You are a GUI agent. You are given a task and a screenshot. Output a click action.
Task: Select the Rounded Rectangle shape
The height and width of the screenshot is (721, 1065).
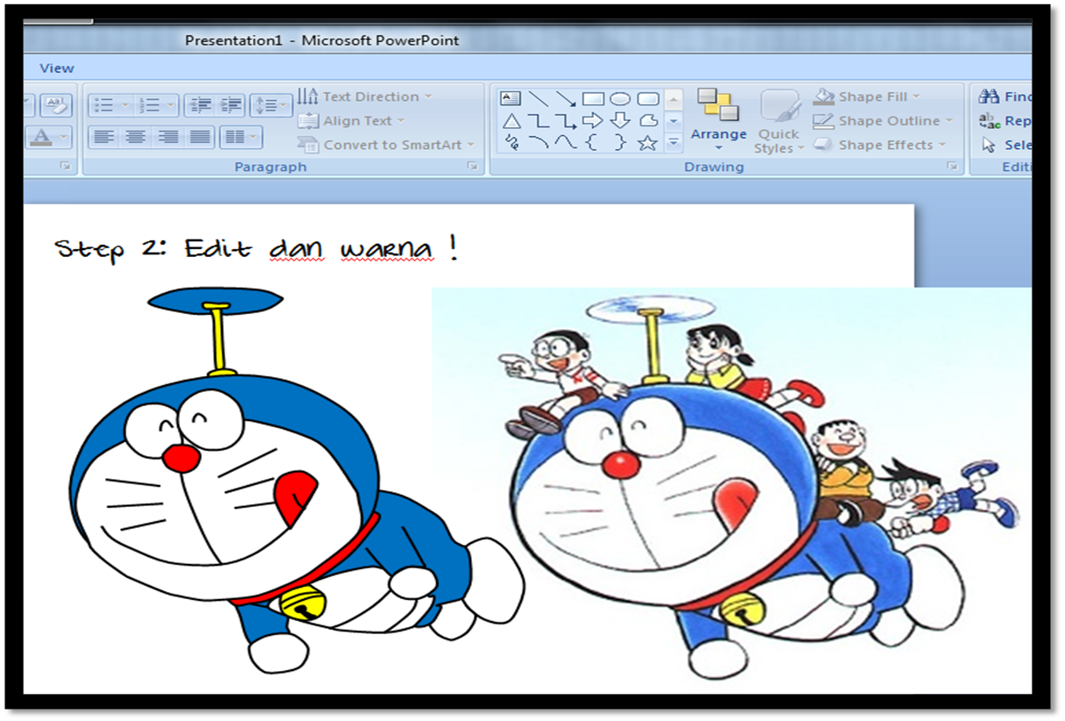[x=647, y=99]
